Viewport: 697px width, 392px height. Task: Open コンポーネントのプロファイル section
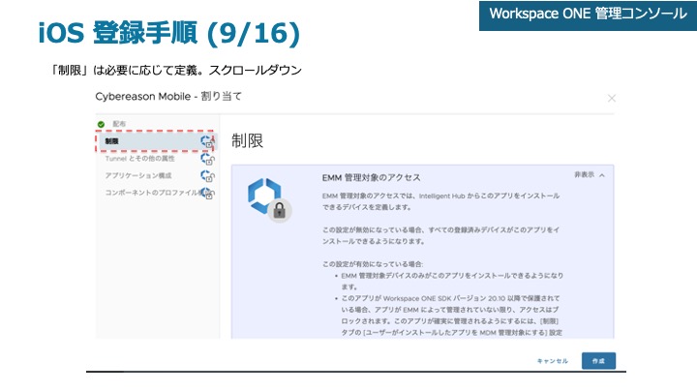pos(153,193)
